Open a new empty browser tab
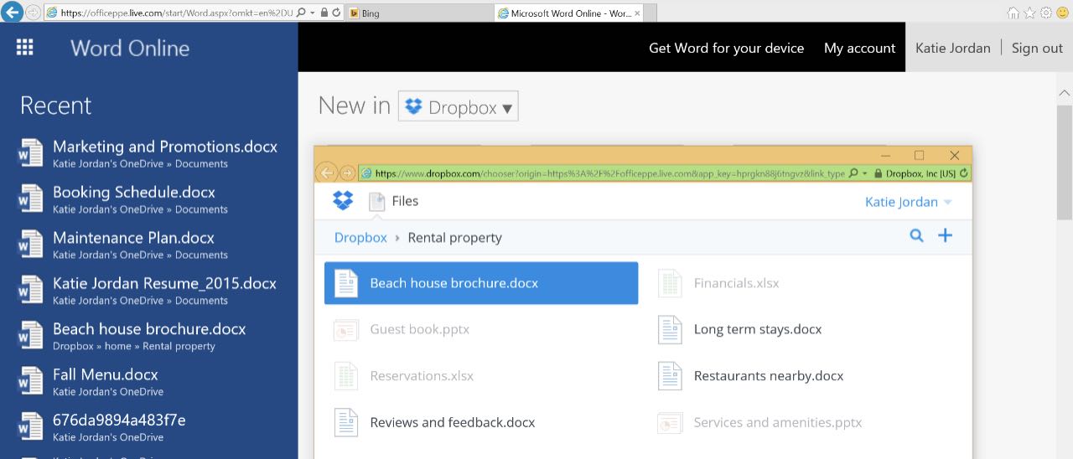The image size is (1073, 459). click(x=650, y=13)
